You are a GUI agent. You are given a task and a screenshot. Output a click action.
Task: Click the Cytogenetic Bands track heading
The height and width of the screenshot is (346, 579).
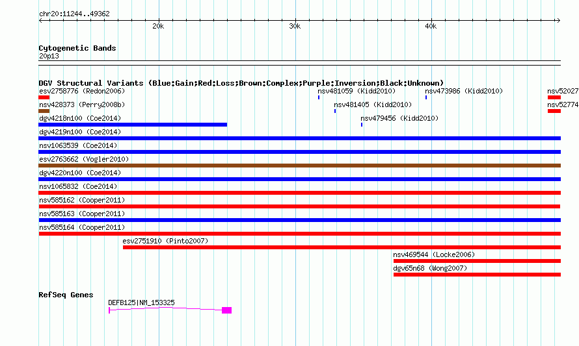(x=77, y=48)
